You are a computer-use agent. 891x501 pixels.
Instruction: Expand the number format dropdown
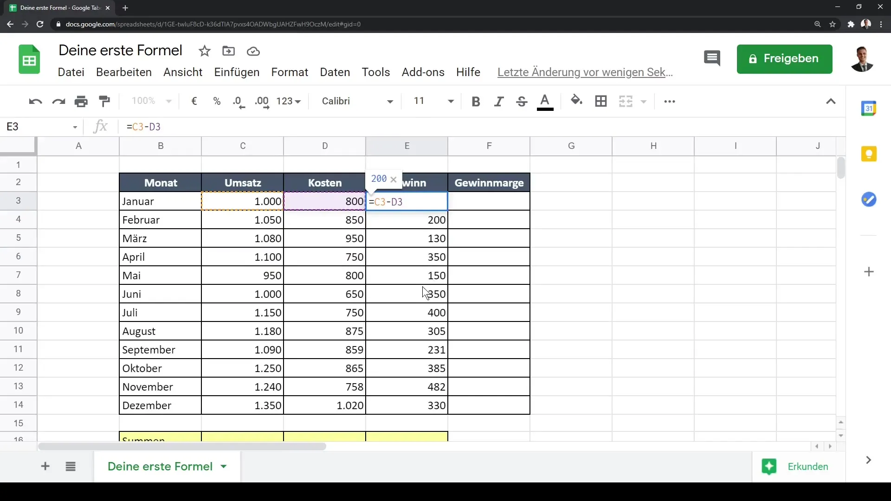click(x=289, y=101)
